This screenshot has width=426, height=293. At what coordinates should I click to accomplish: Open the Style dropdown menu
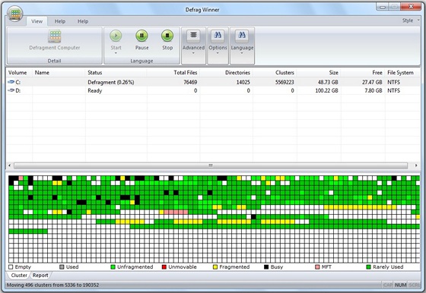point(411,20)
